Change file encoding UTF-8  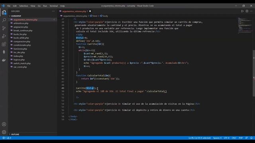pyautogui.click(x=227, y=138)
